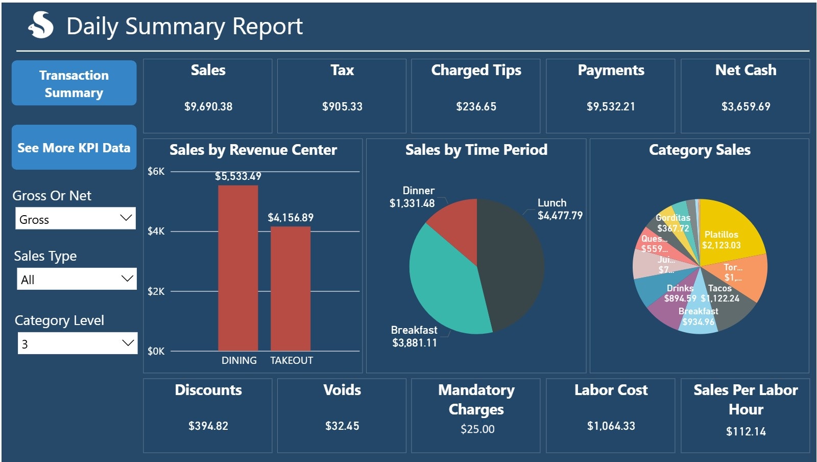Click the See More KPI Data button
The width and height of the screenshot is (817, 462).
point(74,148)
